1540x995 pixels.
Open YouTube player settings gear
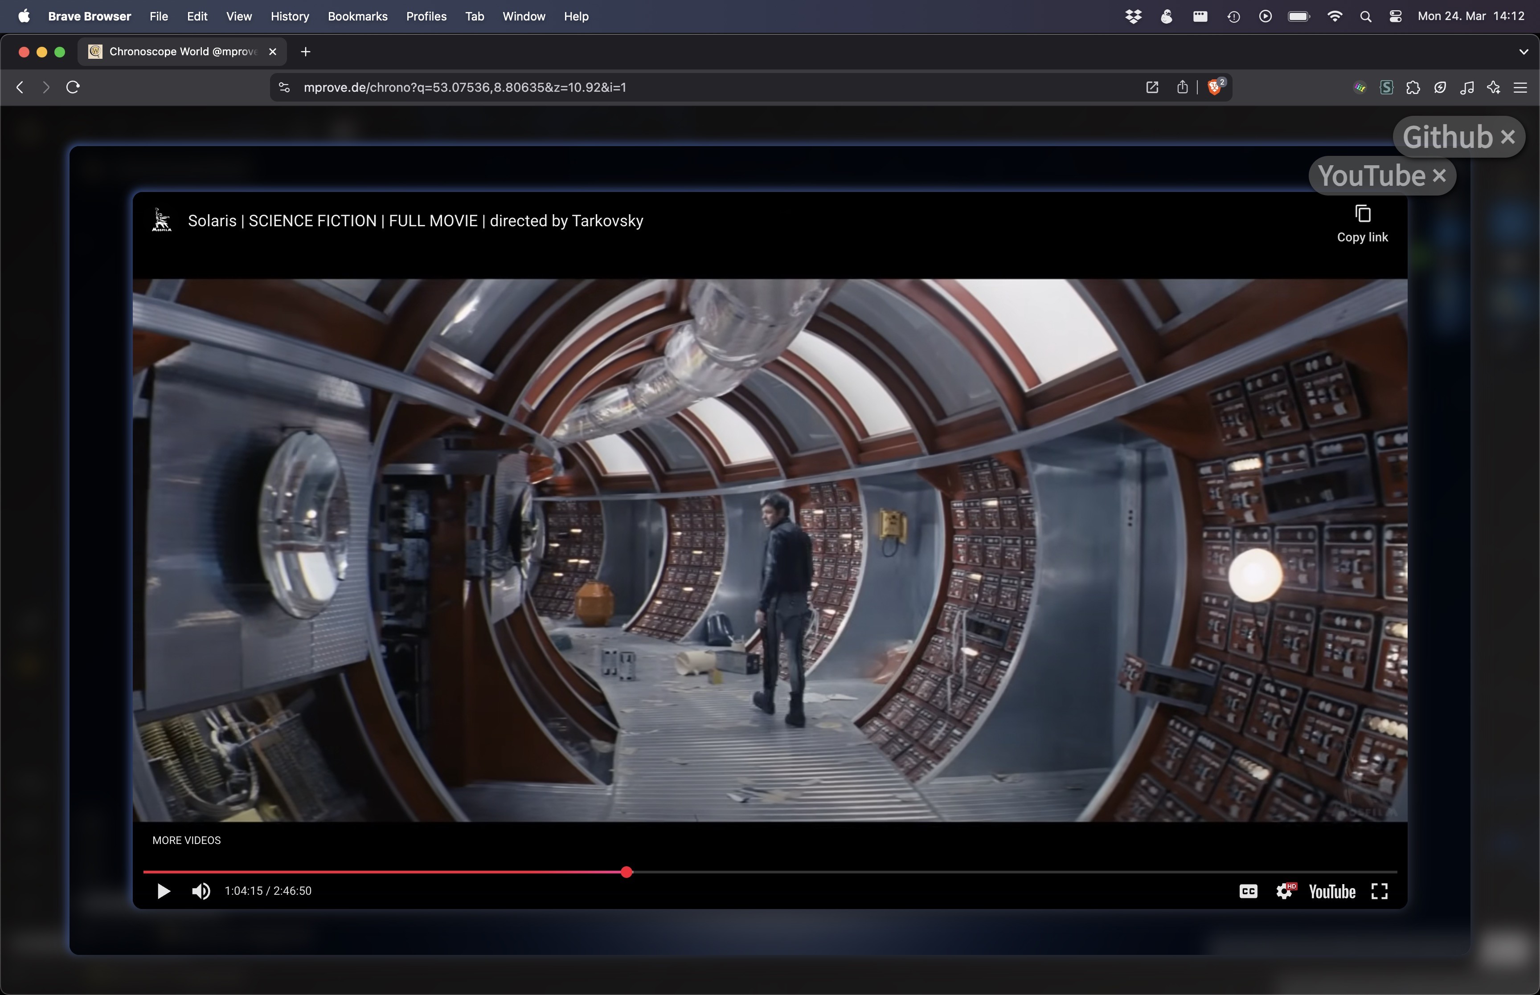(x=1285, y=892)
